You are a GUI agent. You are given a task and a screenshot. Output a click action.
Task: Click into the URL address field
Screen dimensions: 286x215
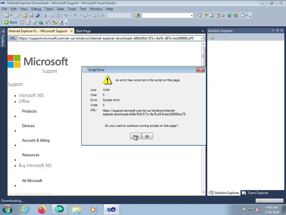coord(109,38)
